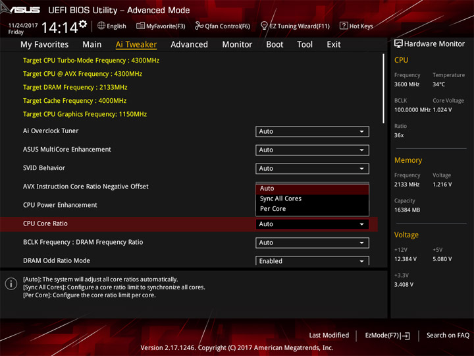Click Target CPU Graphics Frequency text
Viewport: 474px width, 356px height.
pyautogui.click(x=85, y=114)
